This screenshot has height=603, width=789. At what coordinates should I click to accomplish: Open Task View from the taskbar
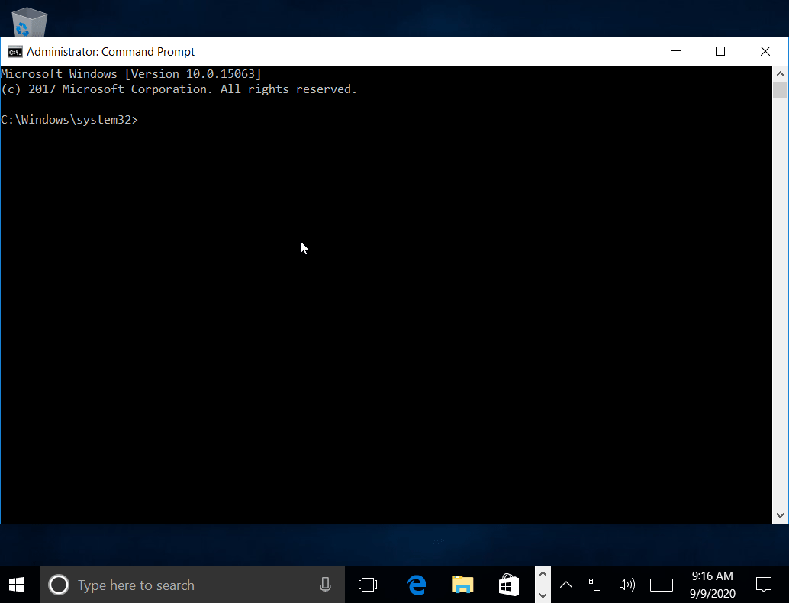368,585
